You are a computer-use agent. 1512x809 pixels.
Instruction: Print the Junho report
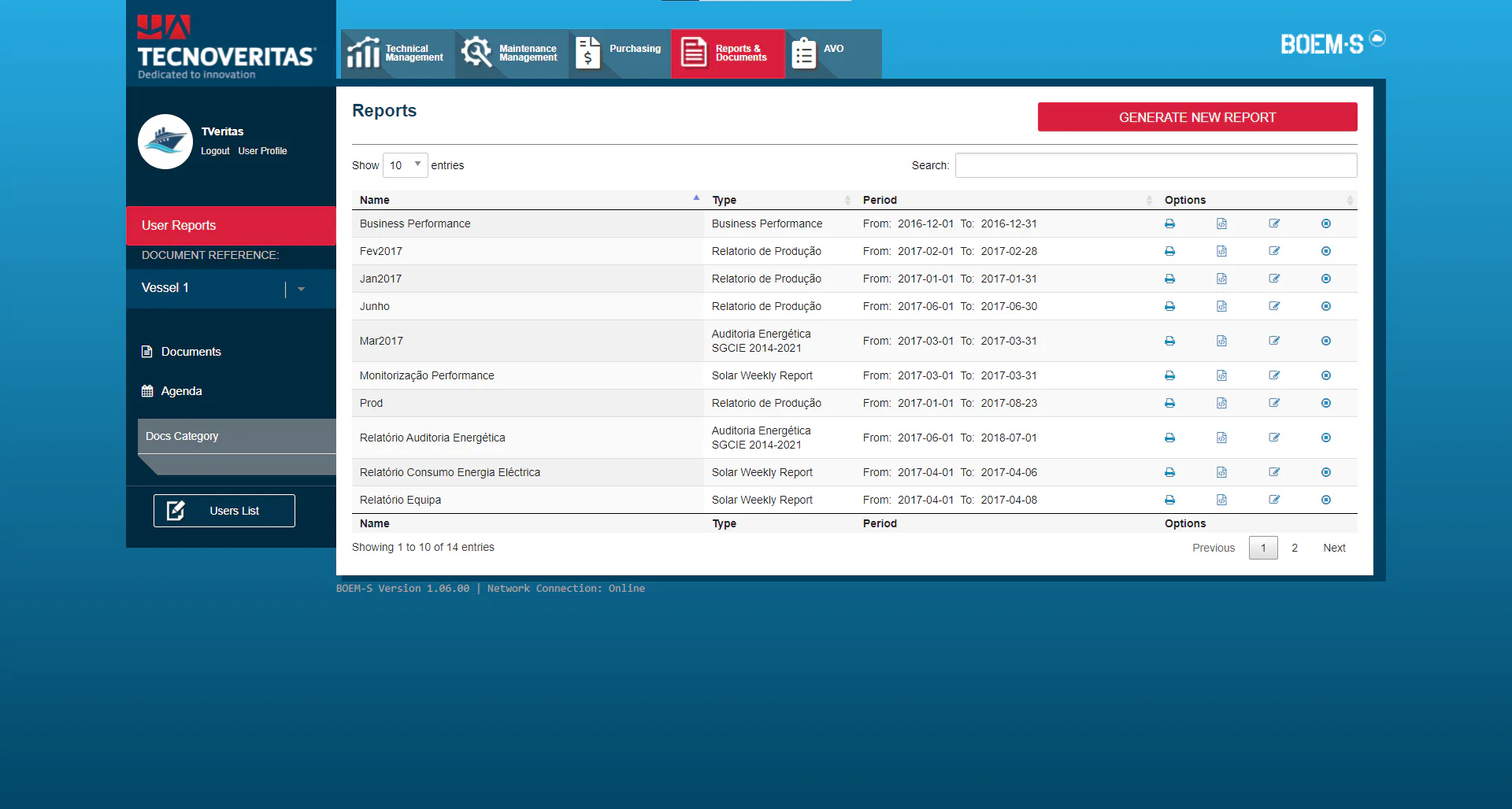(1169, 306)
